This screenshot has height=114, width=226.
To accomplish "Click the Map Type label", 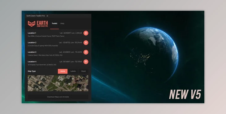I will [32, 71].
